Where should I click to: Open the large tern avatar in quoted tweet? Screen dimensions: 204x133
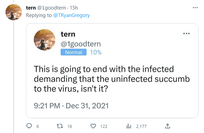point(44,40)
